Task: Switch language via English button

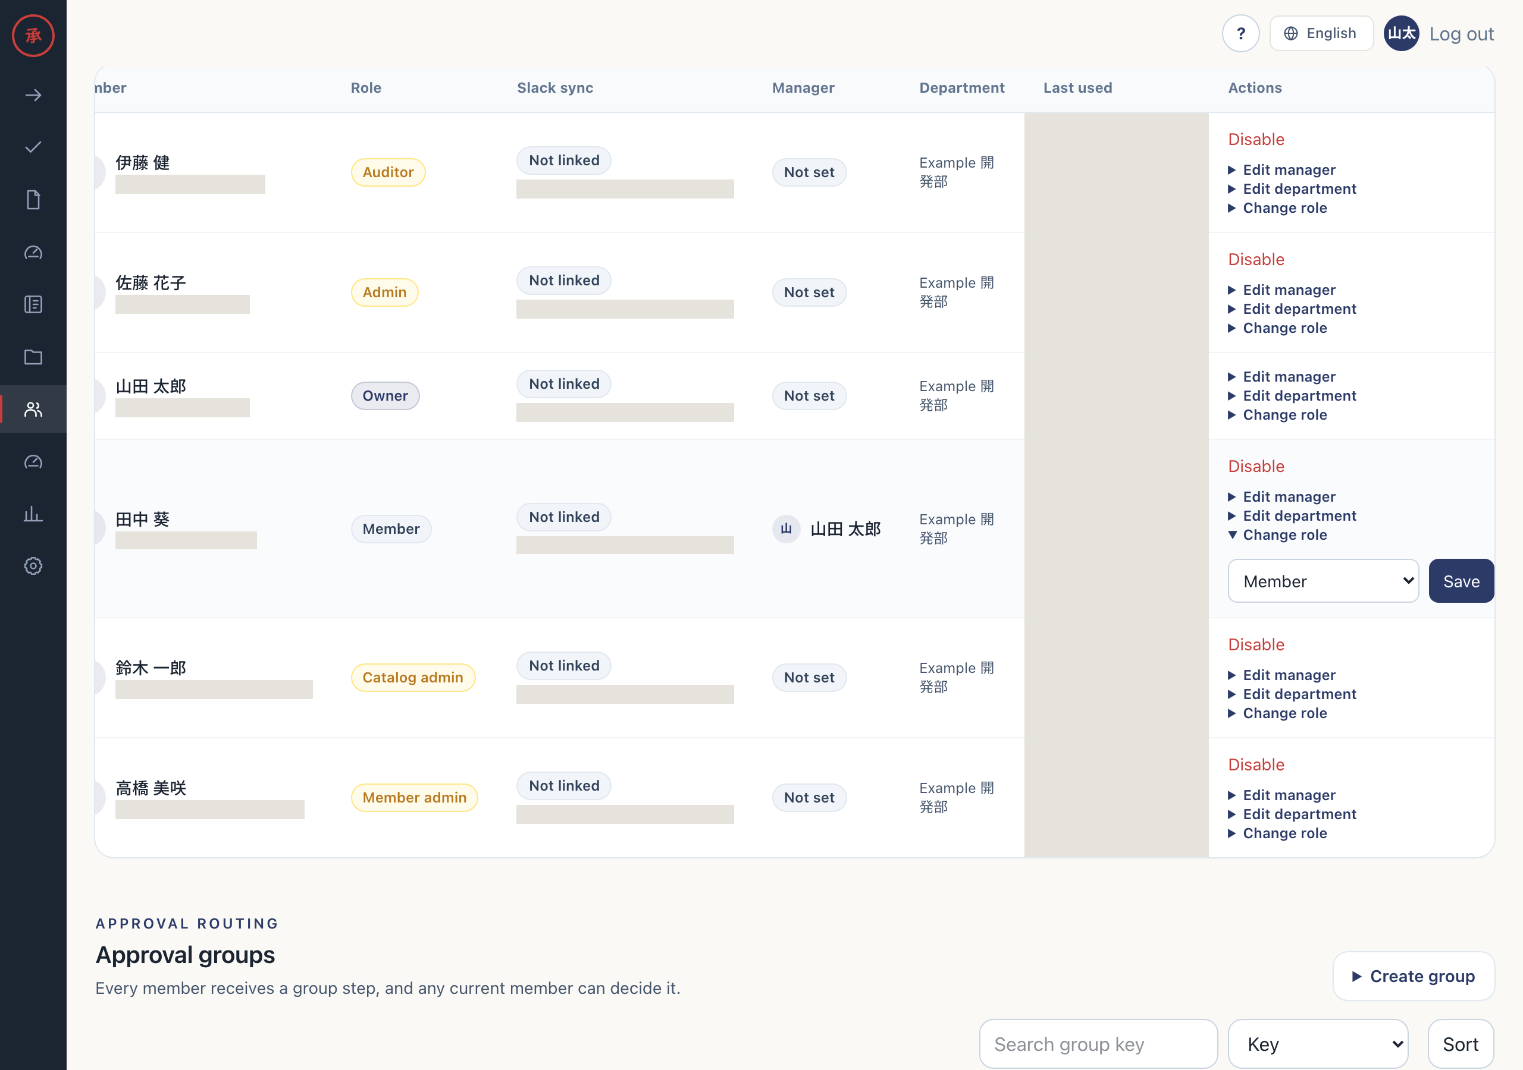Action: pos(1321,33)
